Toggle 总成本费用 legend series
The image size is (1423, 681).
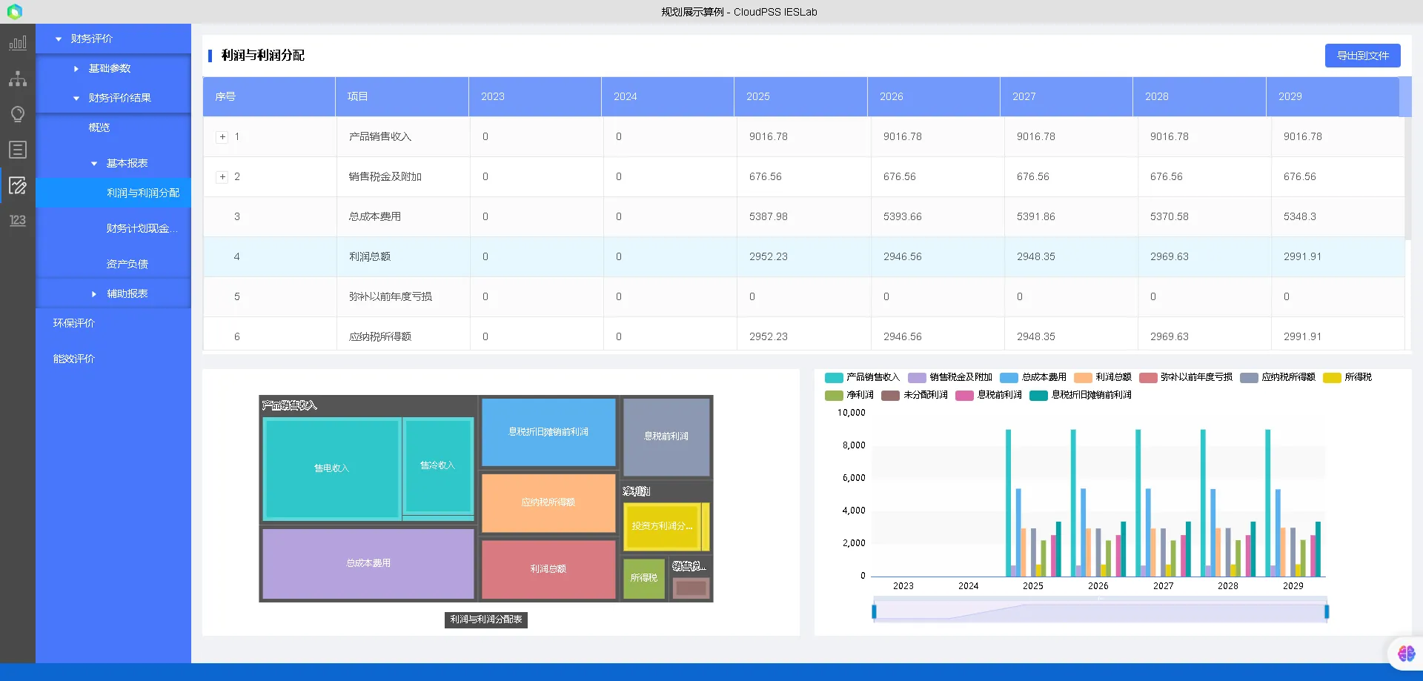coord(1033,377)
